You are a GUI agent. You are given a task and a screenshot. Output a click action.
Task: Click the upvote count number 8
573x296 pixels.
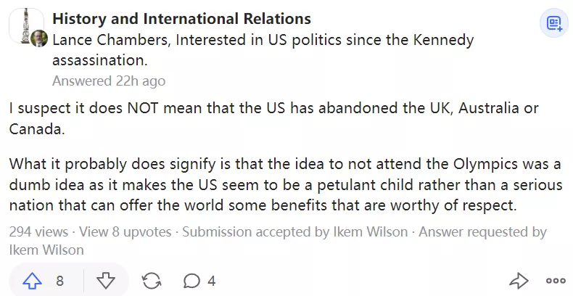(x=59, y=281)
